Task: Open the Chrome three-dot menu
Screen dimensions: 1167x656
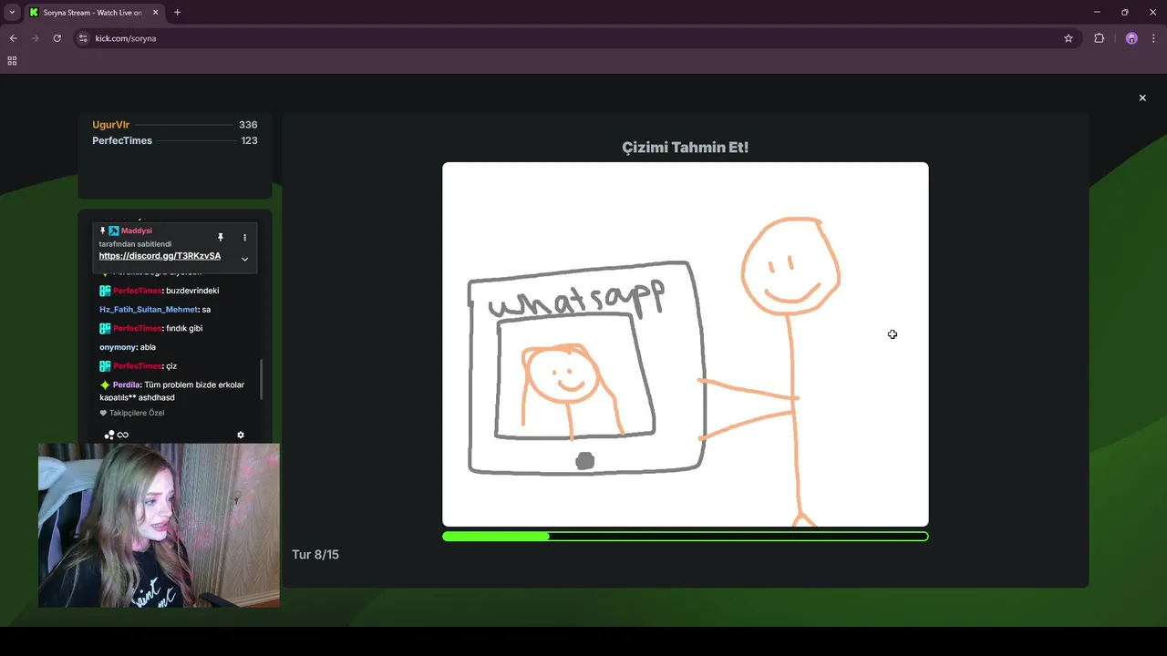Action: (x=1153, y=38)
